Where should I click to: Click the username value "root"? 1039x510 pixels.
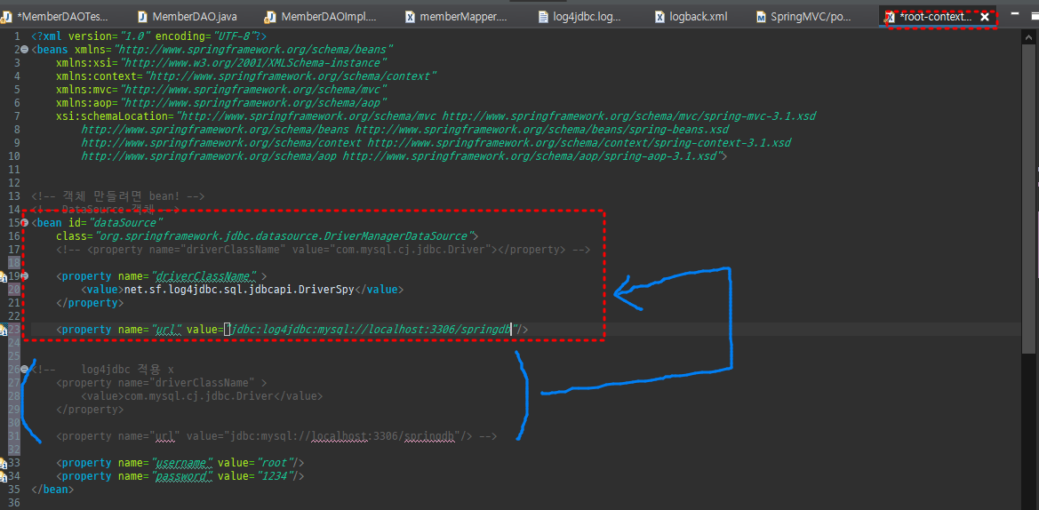pyautogui.click(x=275, y=462)
